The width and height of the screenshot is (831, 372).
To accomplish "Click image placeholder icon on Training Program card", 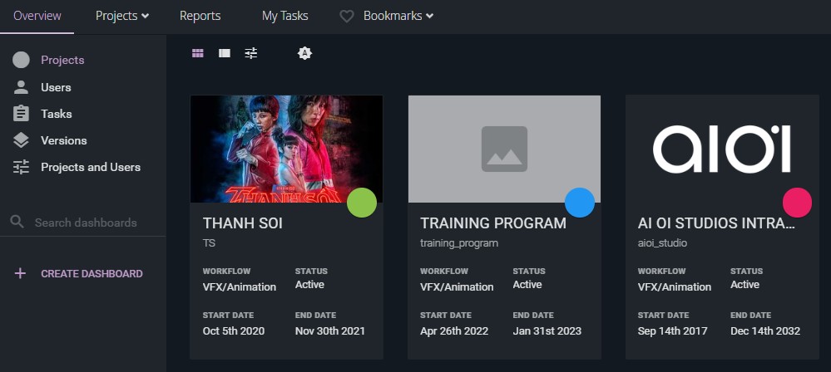I will pyautogui.click(x=505, y=149).
